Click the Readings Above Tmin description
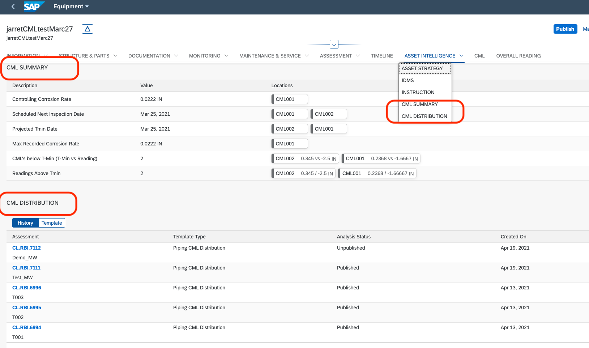The width and height of the screenshot is (589, 348). coord(36,173)
